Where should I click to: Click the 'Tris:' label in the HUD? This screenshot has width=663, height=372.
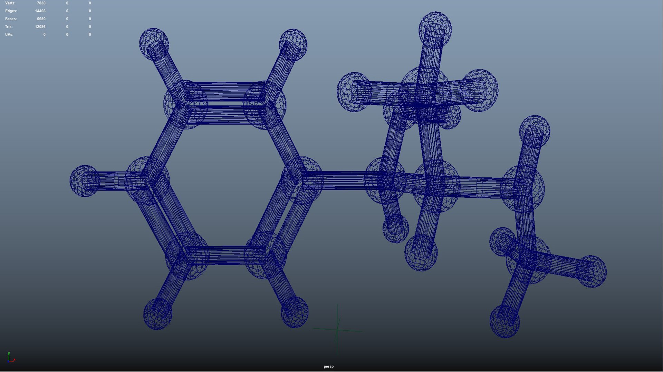coord(9,27)
